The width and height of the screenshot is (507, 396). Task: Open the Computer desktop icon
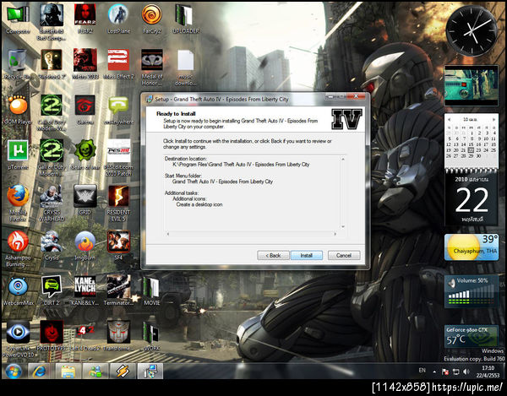pyautogui.click(x=18, y=19)
